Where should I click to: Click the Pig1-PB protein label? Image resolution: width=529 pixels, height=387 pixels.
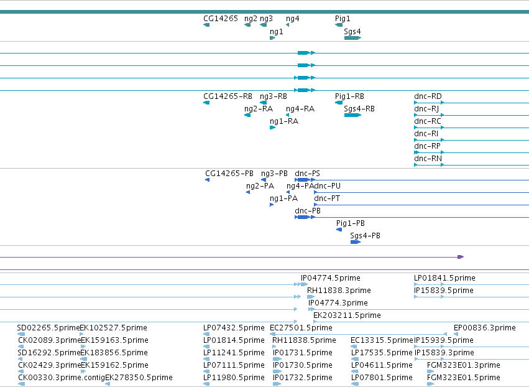pyautogui.click(x=351, y=223)
